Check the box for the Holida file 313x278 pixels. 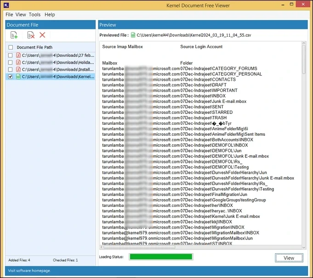coord(11,62)
